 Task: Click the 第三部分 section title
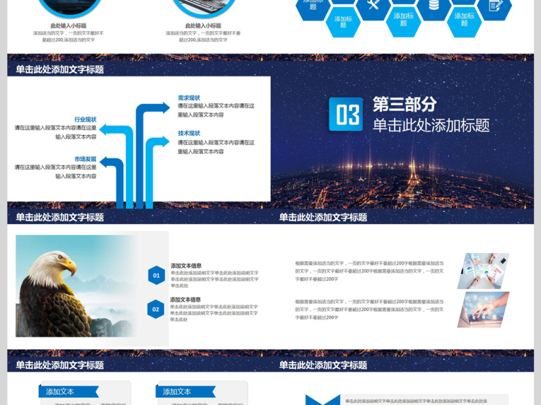[406, 106]
